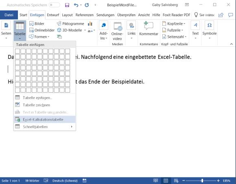Viewport: 236px width, 184px height.
Task: Expand Schnelltabellen submenu
Action: (x=45, y=127)
